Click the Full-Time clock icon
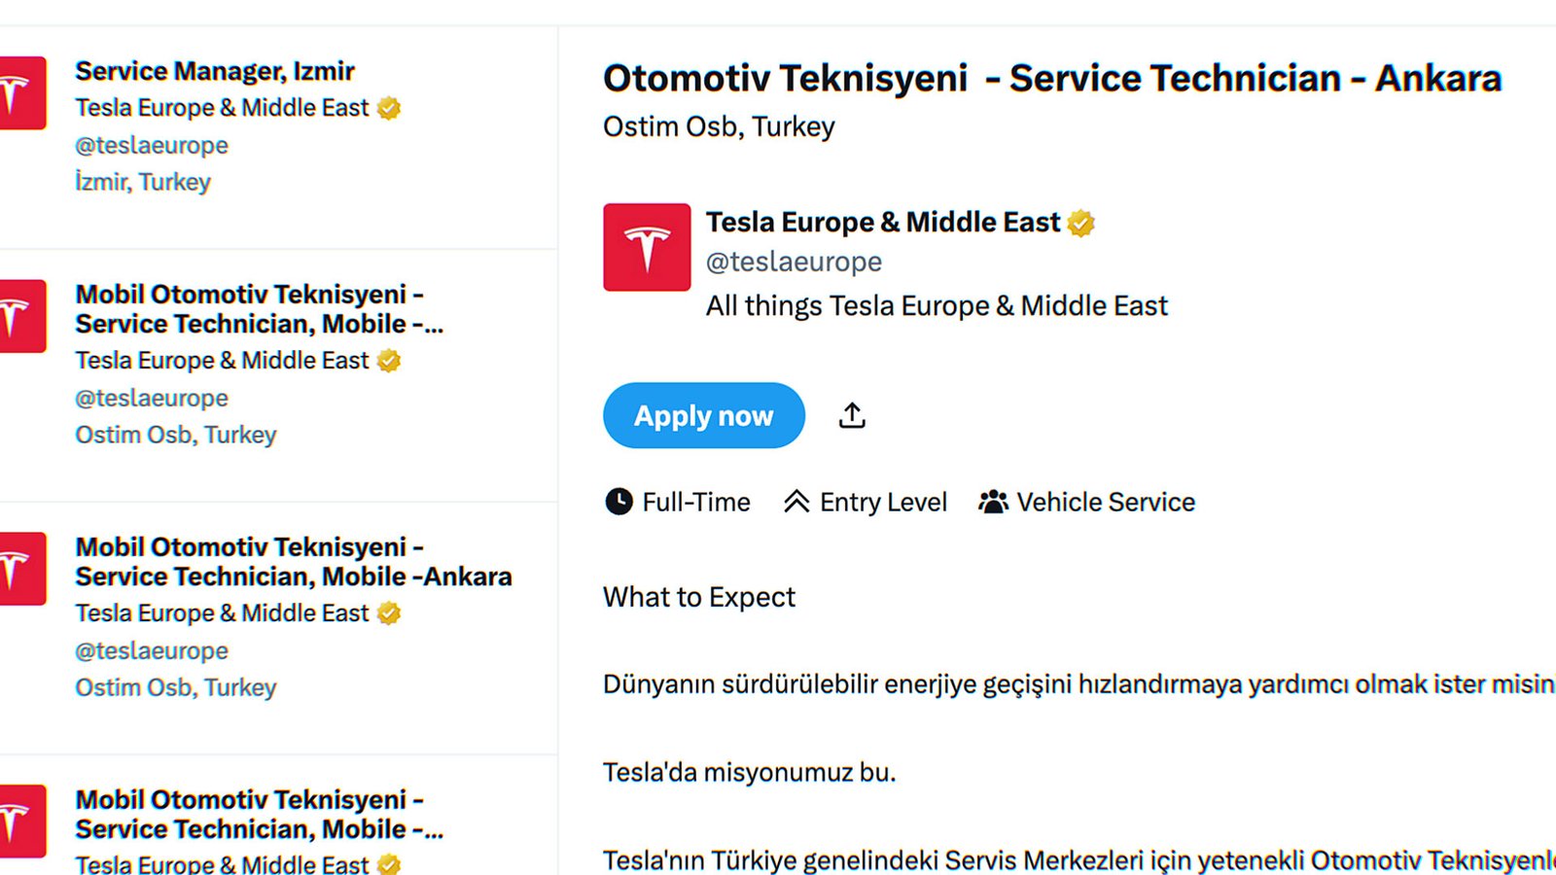The image size is (1556, 875). [x=619, y=502]
